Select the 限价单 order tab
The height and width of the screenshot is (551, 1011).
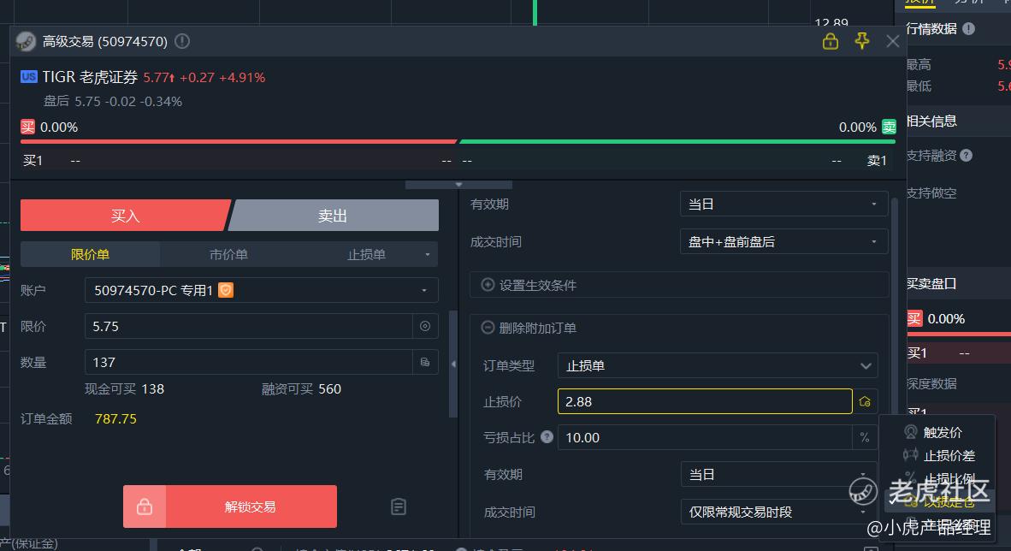pyautogui.click(x=91, y=255)
